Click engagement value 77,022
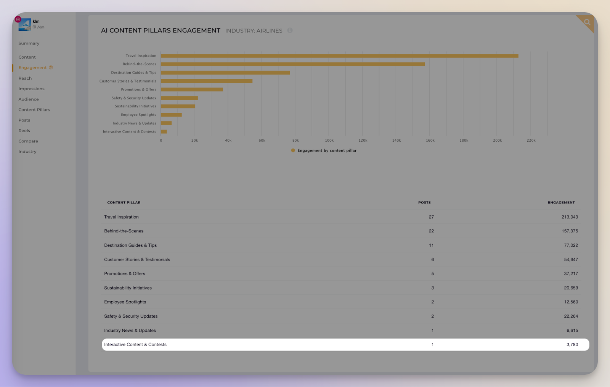The height and width of the screenshot is (387, 610). (x=571, y=245)
